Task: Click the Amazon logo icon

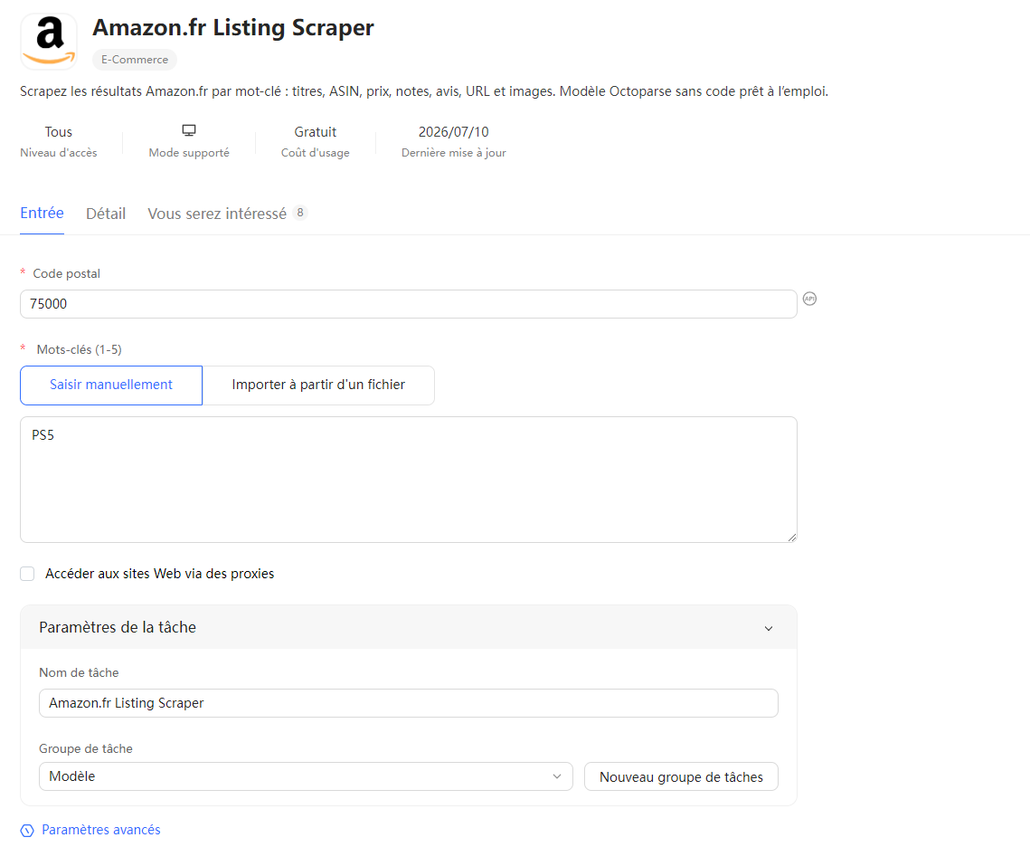Action: [x=49, y=41]
